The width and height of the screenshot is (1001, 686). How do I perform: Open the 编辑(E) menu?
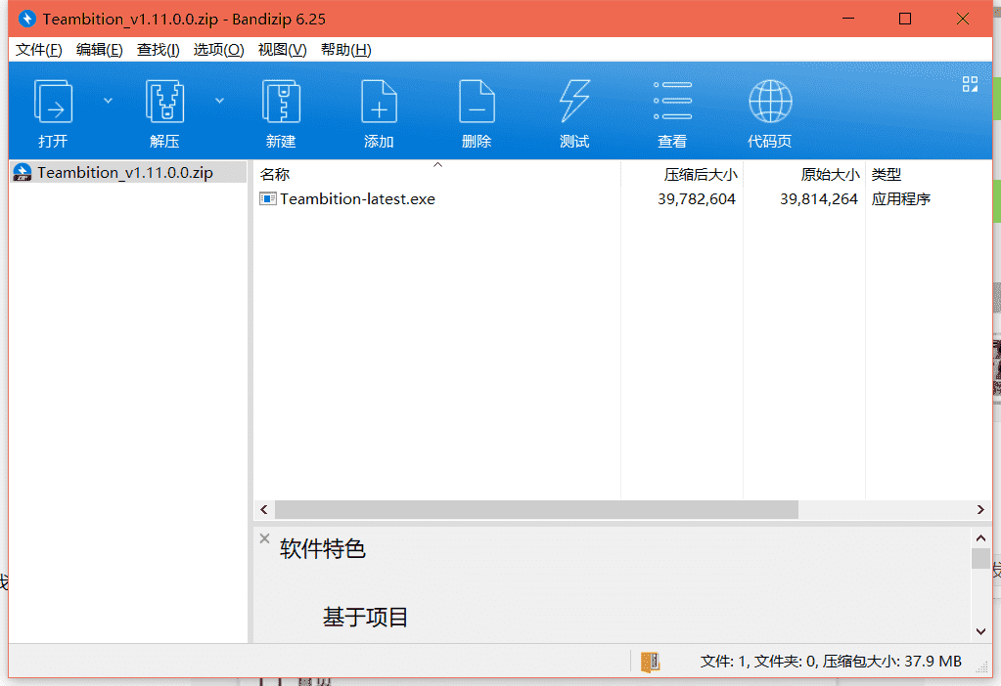pyautogui.click(x=100, y=50)
